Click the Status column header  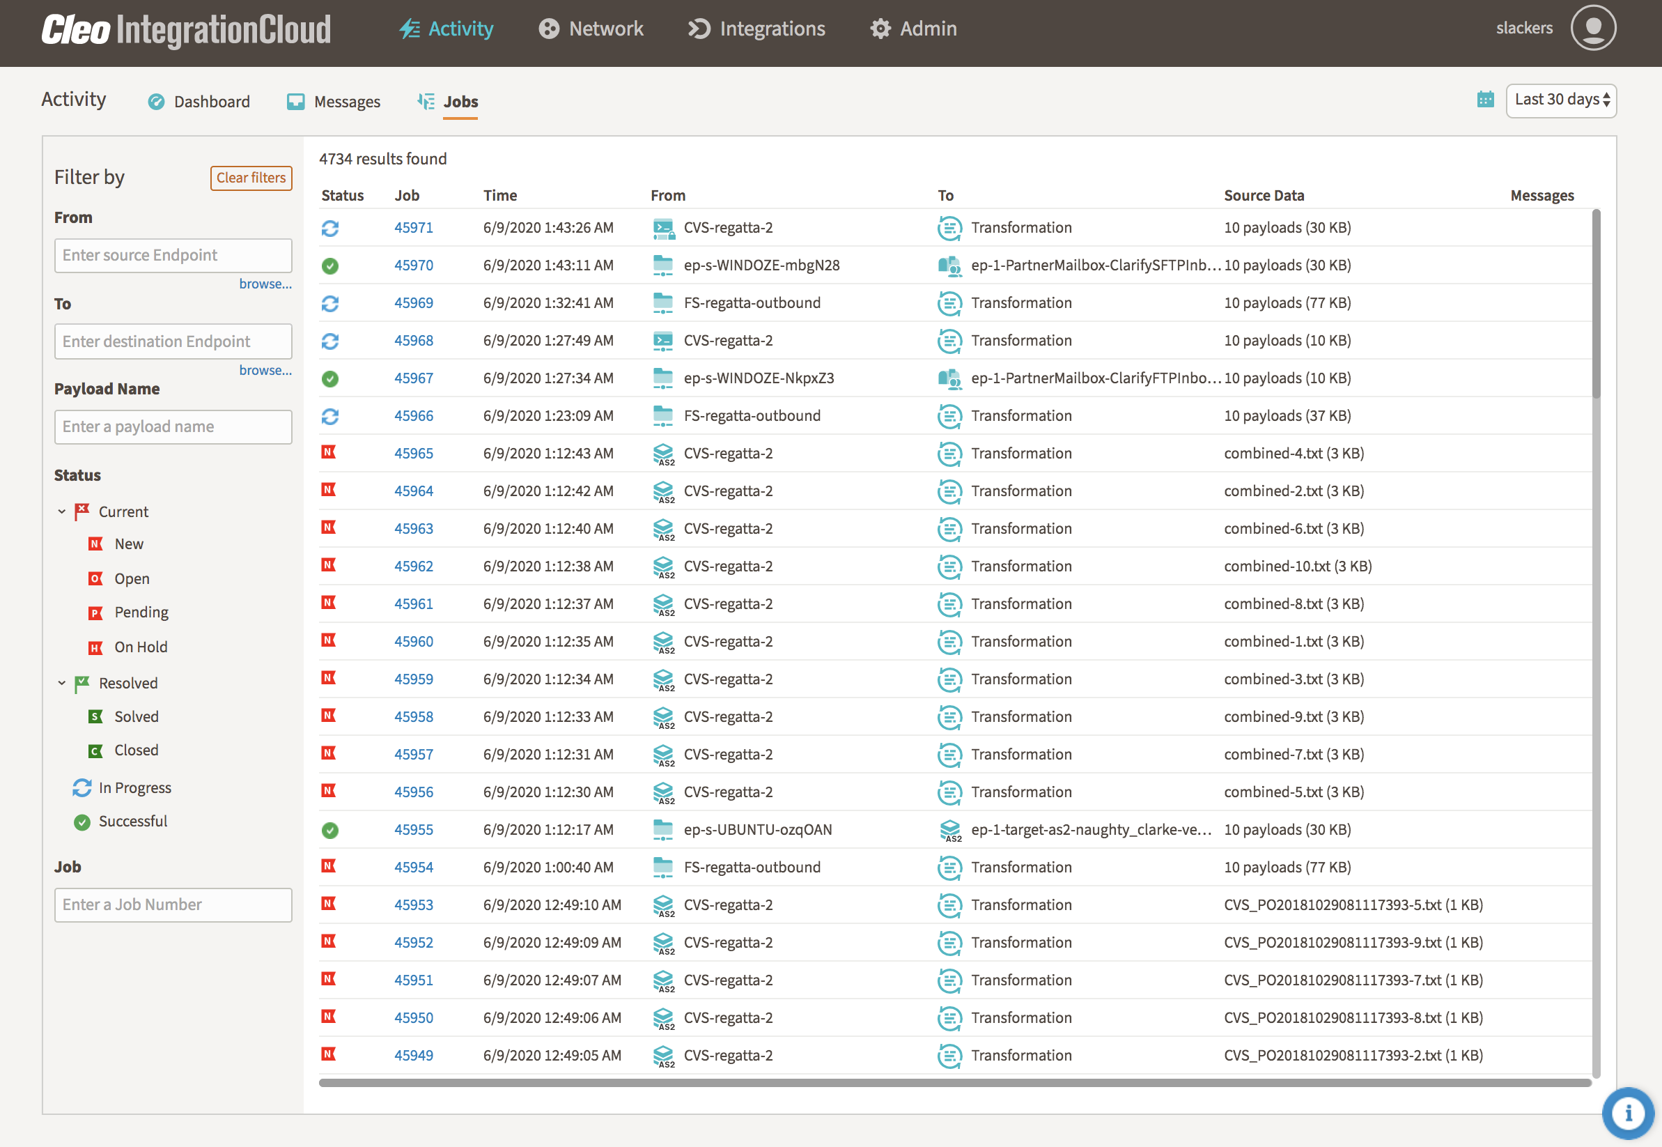pos(343,196)
